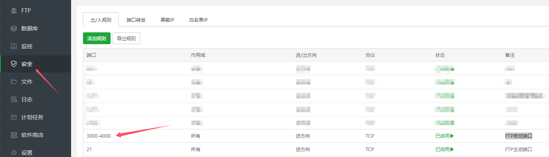The width and height of the screenshot is (549, 157).
Task: Select the 出/入规则 tab
Action: tap(101, 20)
